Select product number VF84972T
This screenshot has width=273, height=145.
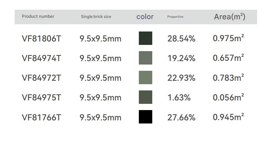pyautogui.click(x=41, y=78)
